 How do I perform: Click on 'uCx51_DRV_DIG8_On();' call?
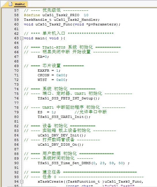tap(60, 145)
